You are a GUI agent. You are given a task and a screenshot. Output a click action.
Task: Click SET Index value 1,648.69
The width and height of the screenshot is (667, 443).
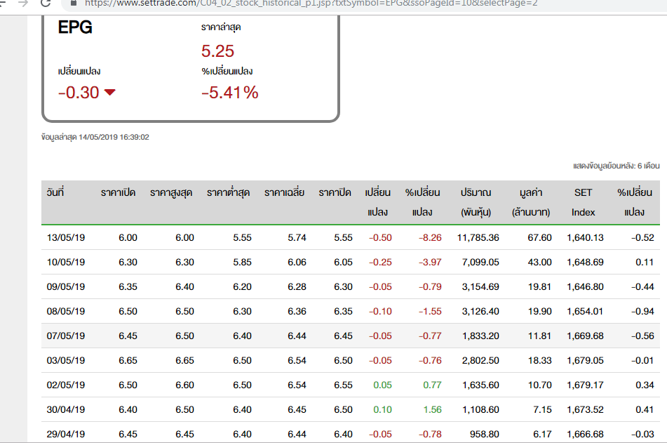click(x=586, y=263)
